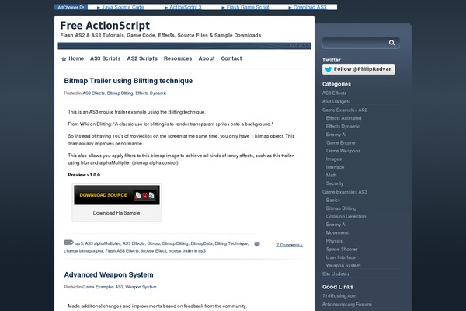466x311 pixels.
Task: Open Collision Detection subcategory
Action: click(x=346, y=217)
